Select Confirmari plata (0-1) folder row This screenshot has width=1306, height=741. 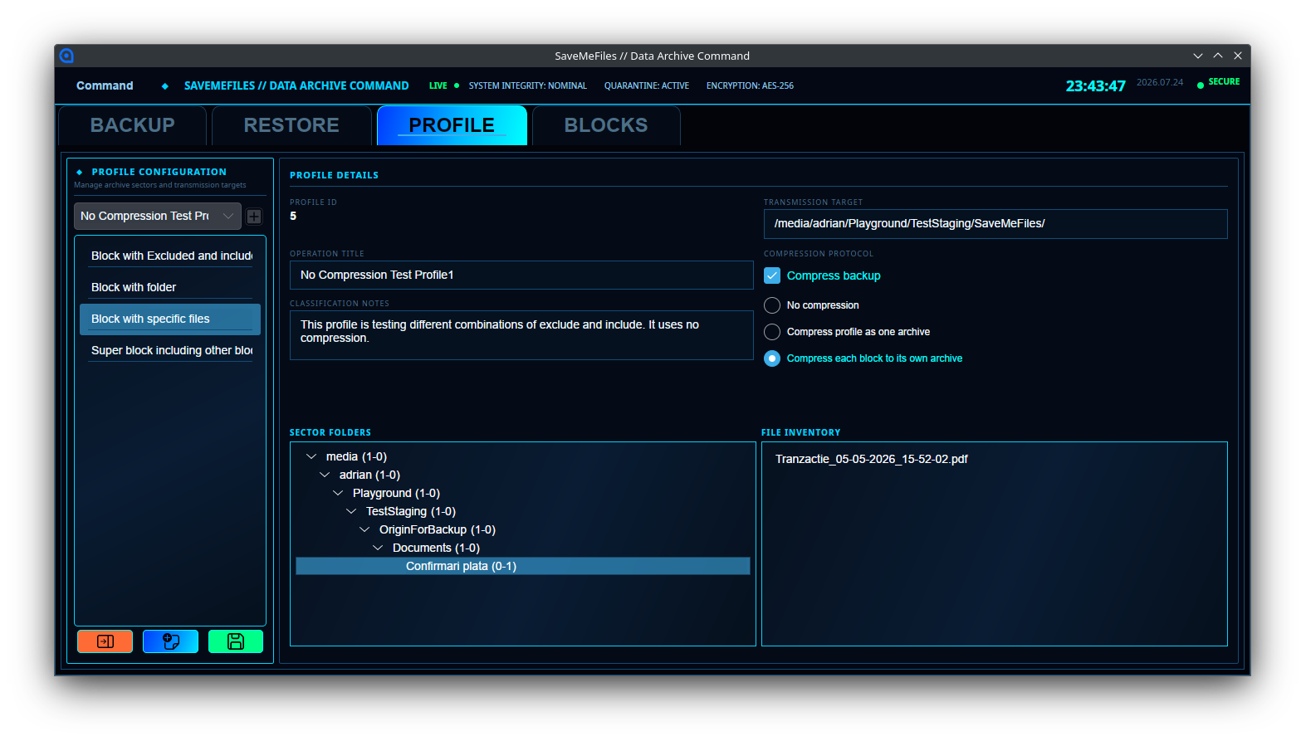point(523,566)
